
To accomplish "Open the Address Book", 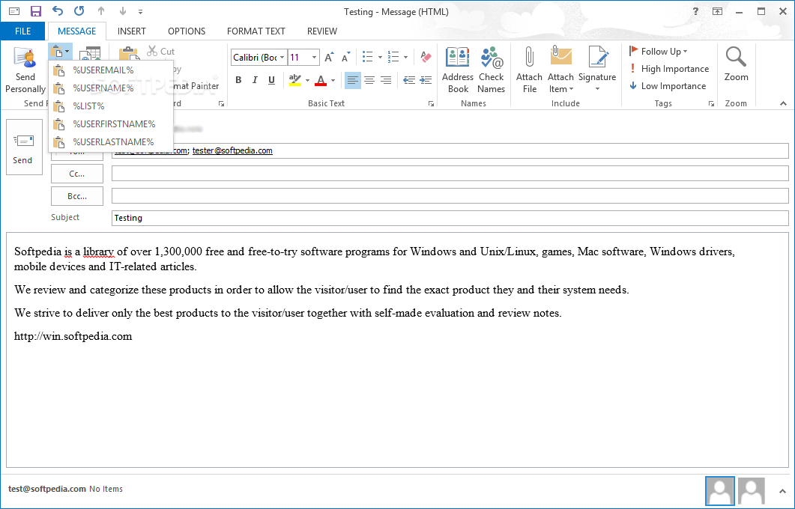I will click(458, 70).
